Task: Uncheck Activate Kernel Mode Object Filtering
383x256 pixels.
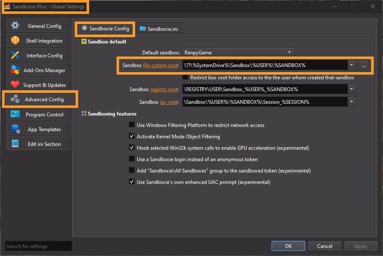Action: point(132,136)
